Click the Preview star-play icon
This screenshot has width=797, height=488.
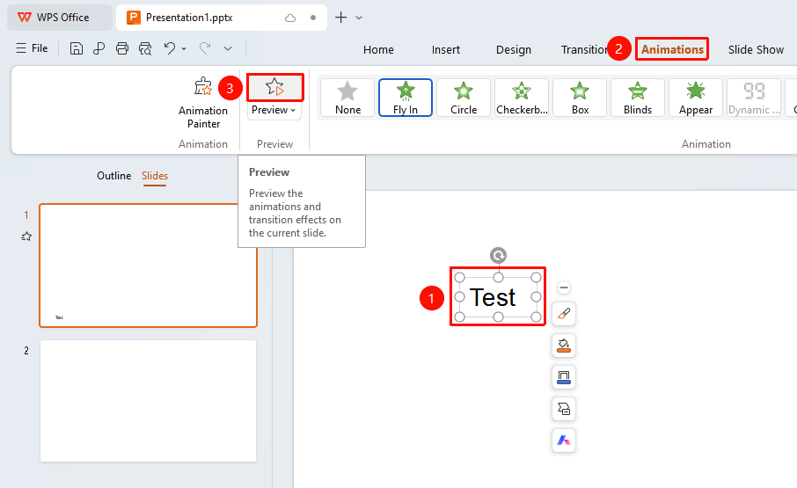275,87
